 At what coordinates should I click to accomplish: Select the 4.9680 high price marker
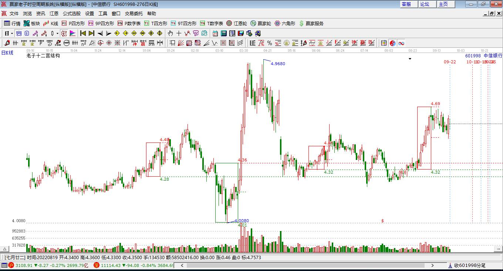point(278,64)
